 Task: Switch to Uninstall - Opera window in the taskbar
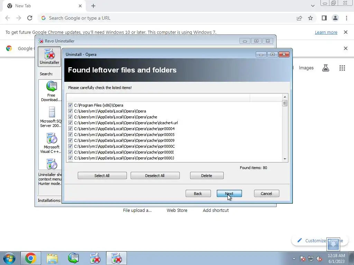pos(117,258)
